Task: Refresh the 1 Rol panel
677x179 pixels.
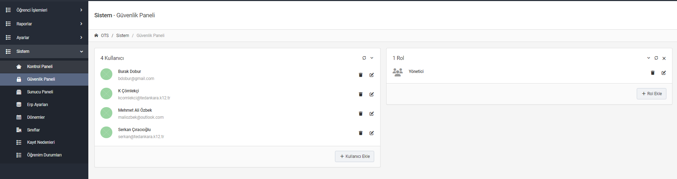Action: point(656,58)
